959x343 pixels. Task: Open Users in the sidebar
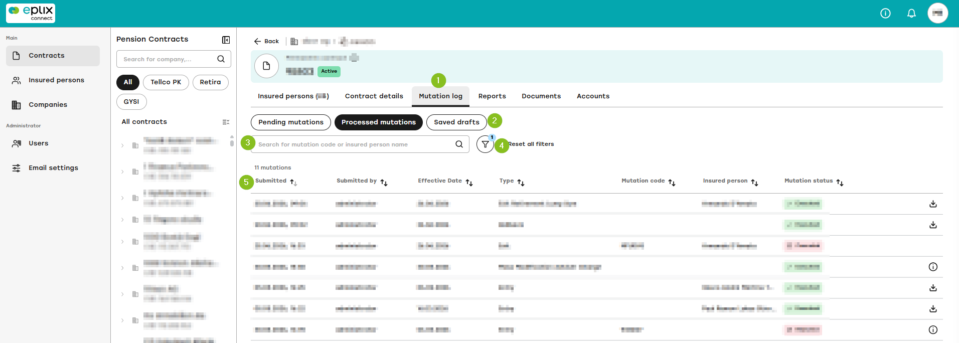[53, 143]
